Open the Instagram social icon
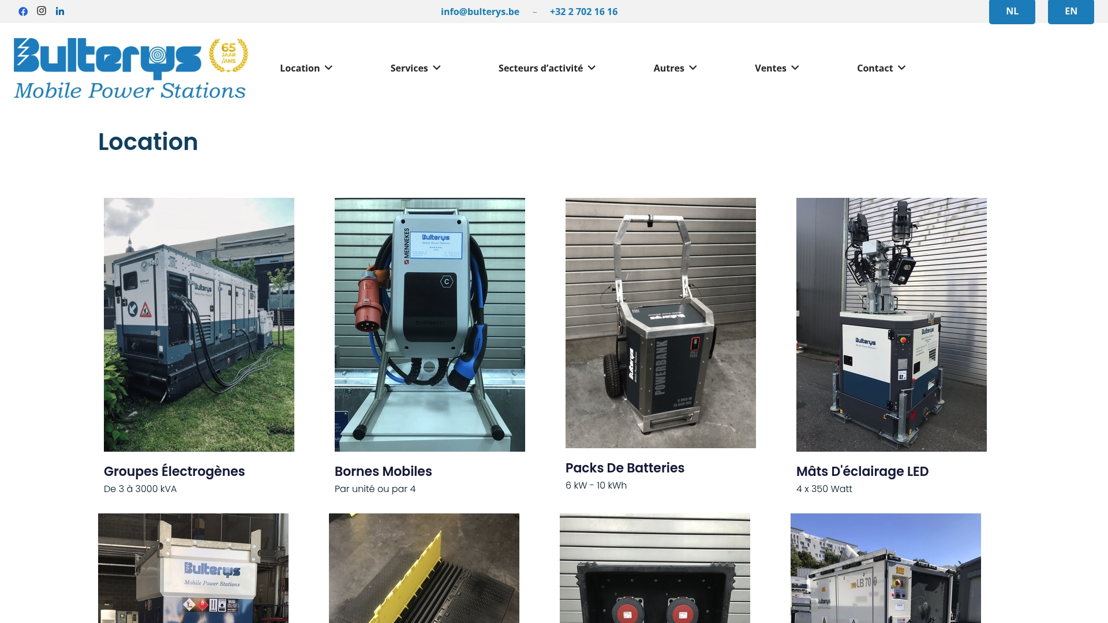 (42, 11)
